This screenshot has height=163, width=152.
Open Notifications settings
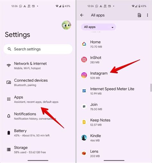pyautogui.click(x=38, y=116)
